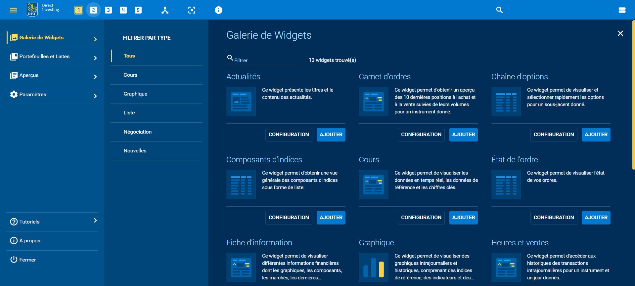Click the État de l'ordre widget thumbnail
This screenshot has width=635, height=286.
click(506, 184)
